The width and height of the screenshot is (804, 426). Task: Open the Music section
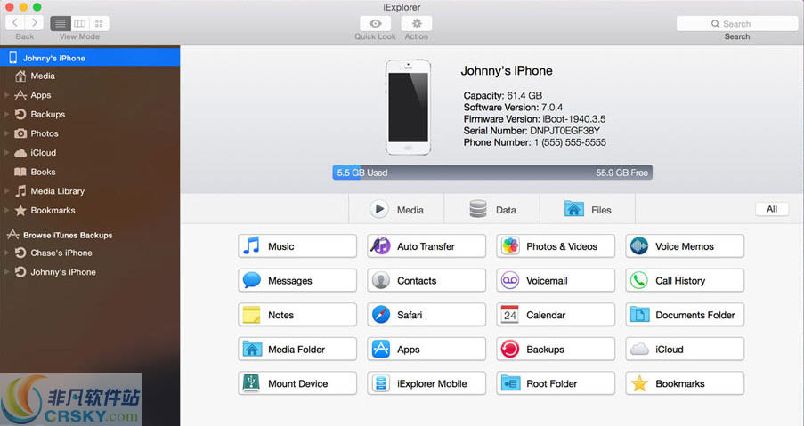pyautogui.click(x=296, y=246)
